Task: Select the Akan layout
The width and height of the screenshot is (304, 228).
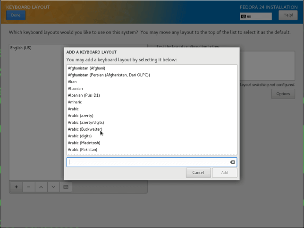Action: 152,82
